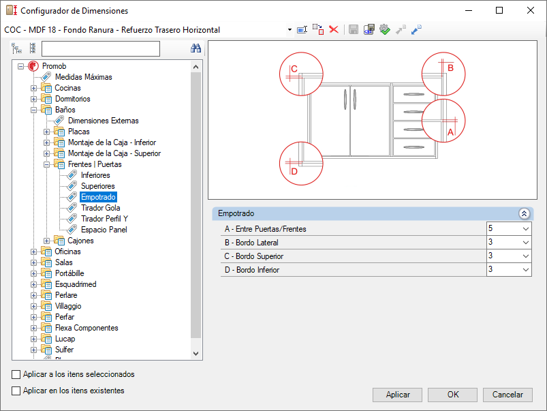Select Superiores in the tree
Image resolution: width=547 pixels, height=411 pixels.
(97, 186)
